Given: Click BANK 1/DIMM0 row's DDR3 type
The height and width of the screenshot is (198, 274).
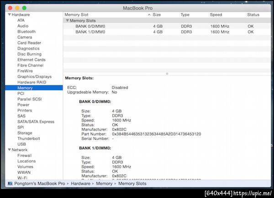Looking at the screenshot, I should pos(186,32).
